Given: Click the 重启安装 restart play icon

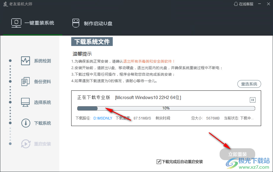Looking at the screenshot, I should pos(26,144).
